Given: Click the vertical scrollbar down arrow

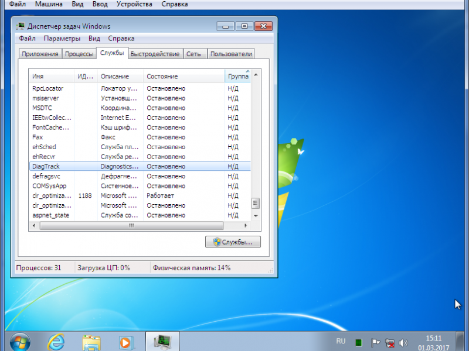Looking at the screenshot, I should 256,216.
